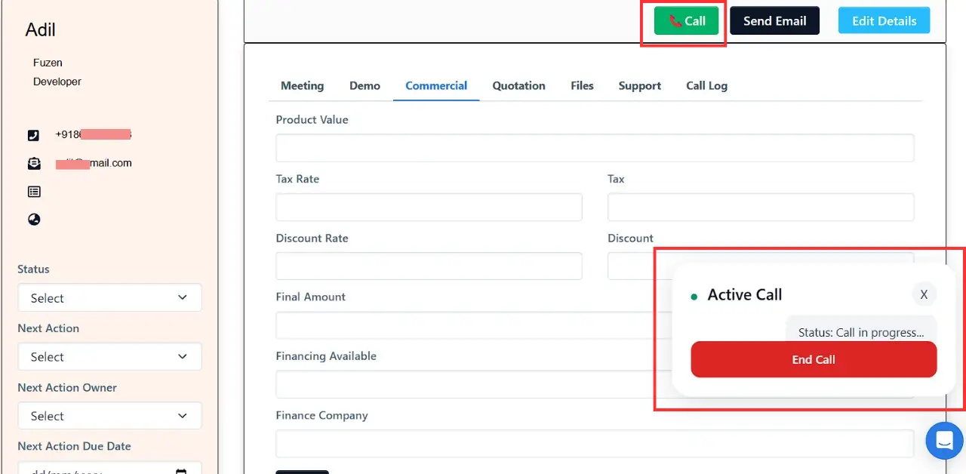Click the Send Email button
The width and height of the screenshot is (966, 474).
pyautogui.click(x=774, y=21)
